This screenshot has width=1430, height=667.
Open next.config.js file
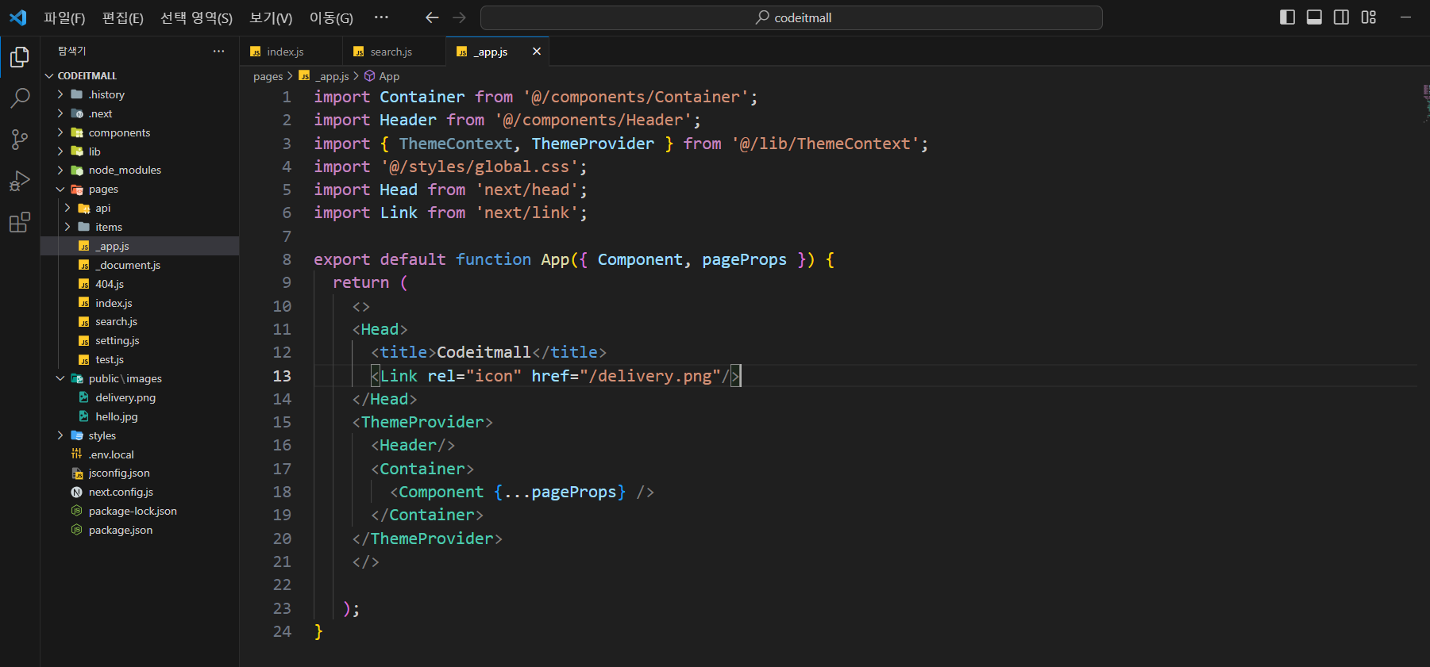140,492
